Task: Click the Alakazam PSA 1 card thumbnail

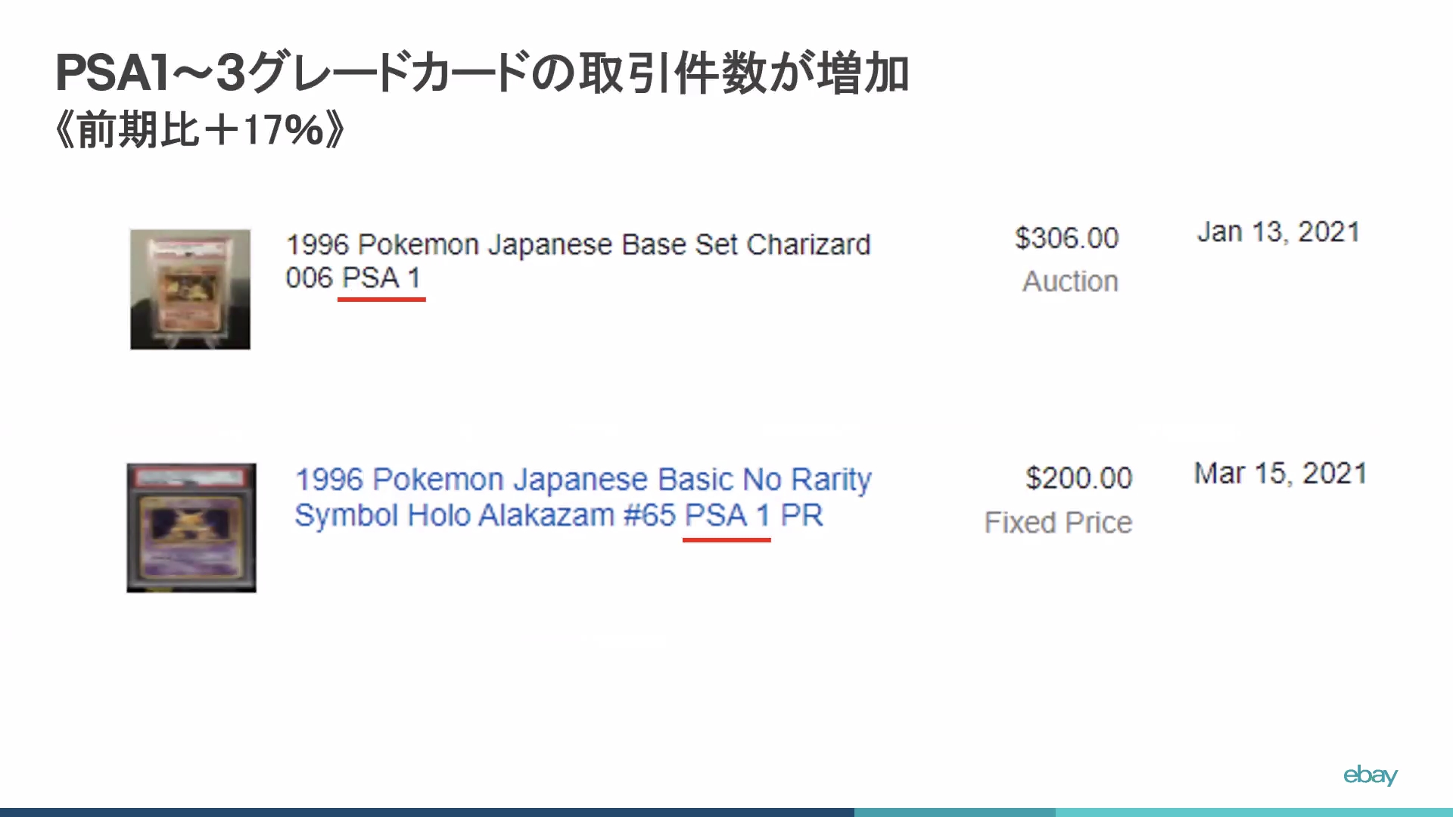Action: coord(191,527)
